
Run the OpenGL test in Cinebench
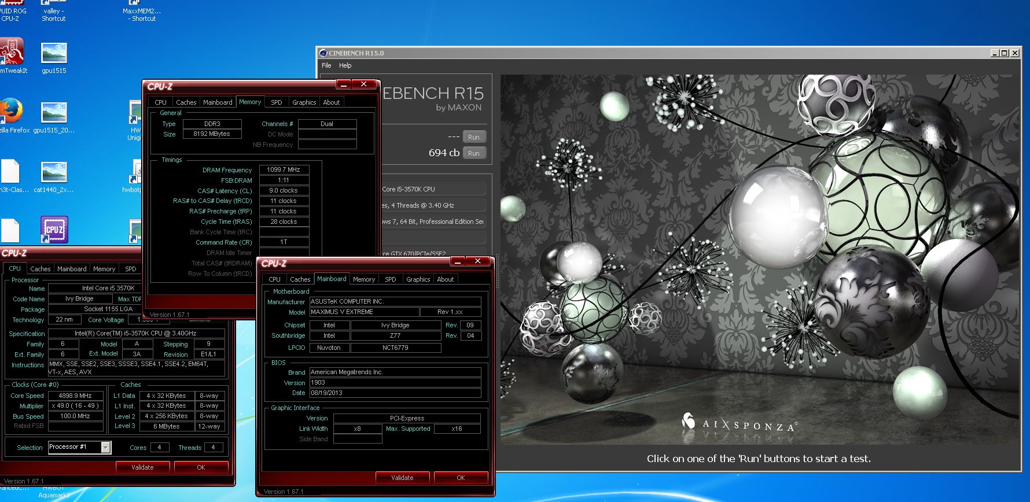[x=474, y=137]
